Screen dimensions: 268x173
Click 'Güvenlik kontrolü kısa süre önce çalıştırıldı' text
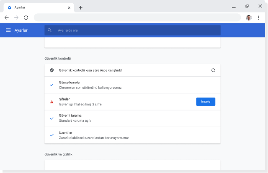click(90, 70)
